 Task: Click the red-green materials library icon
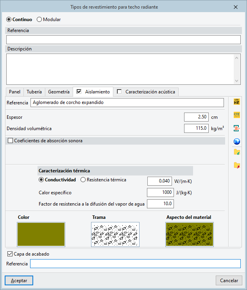point(237,128)
